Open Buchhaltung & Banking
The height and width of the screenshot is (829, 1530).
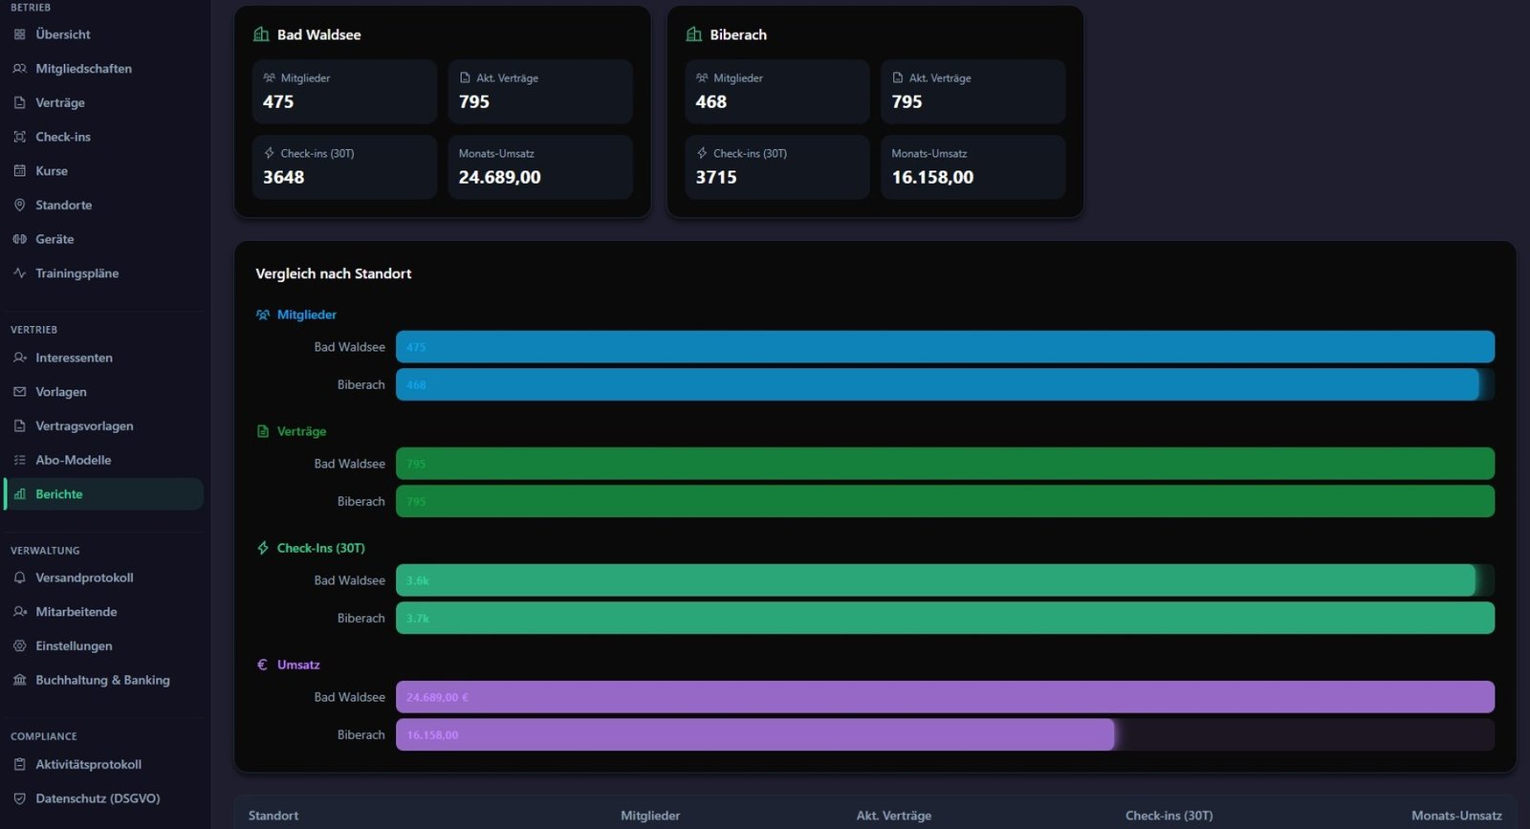tap(103, 680)
